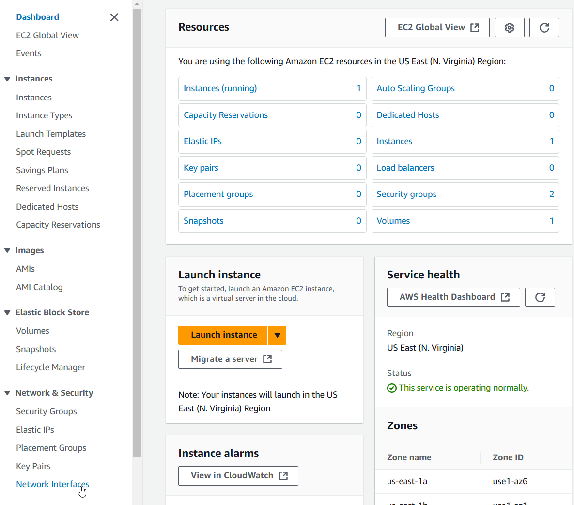Open Security Groups in sidebar
Viewport: 574px width, 505px height.
pyautogui.click(x=47, y=411)
